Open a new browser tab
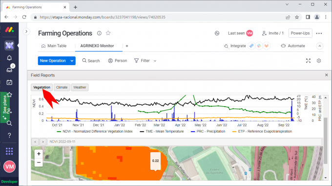 tap(75, 7)
